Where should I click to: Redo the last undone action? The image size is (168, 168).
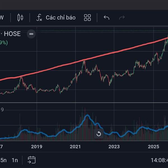click(x=122, y=18)
